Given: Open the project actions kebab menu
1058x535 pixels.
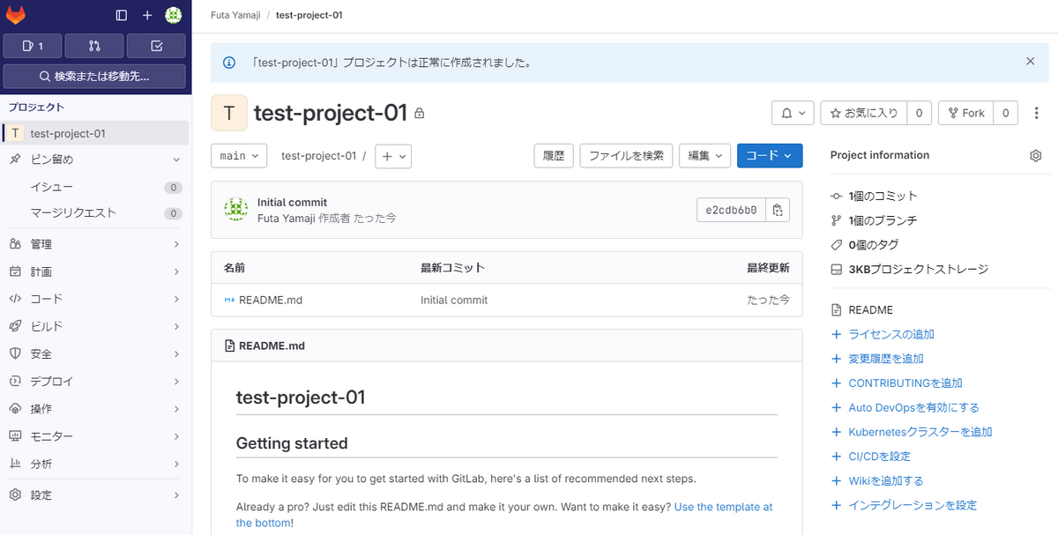Looking at the screenshot, I should point(1036,113).
